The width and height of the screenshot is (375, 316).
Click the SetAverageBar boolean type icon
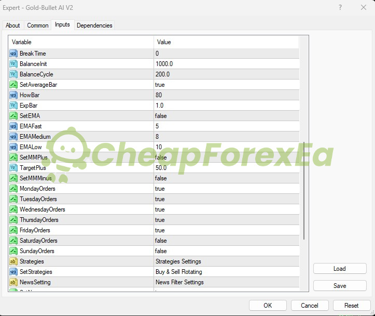(x=13, y=85)
